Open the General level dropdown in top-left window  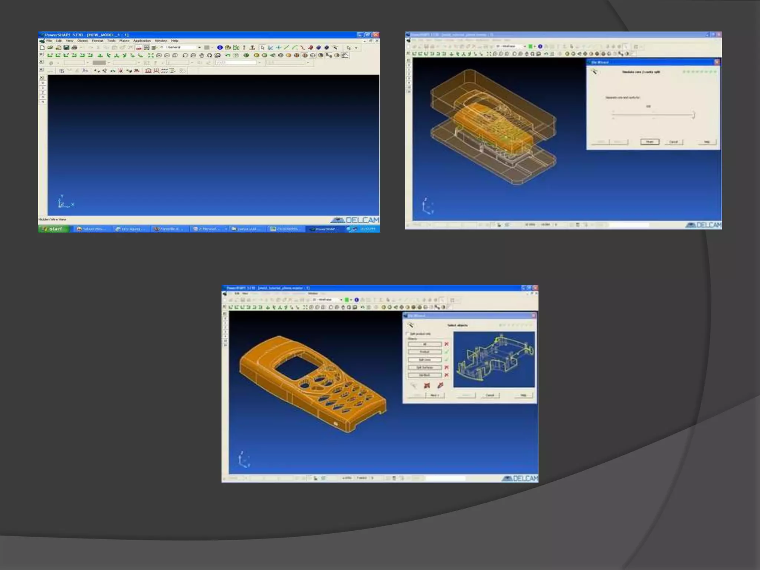(x=199, y=47)
